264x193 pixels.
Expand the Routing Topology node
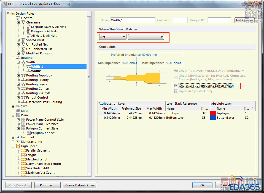point(18,75)
